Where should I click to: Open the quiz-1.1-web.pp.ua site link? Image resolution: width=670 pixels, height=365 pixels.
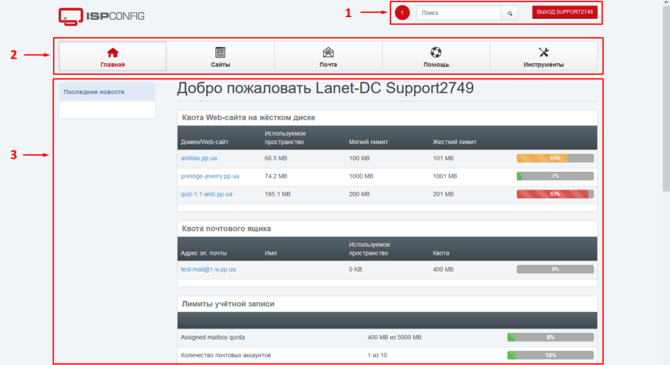207,194
